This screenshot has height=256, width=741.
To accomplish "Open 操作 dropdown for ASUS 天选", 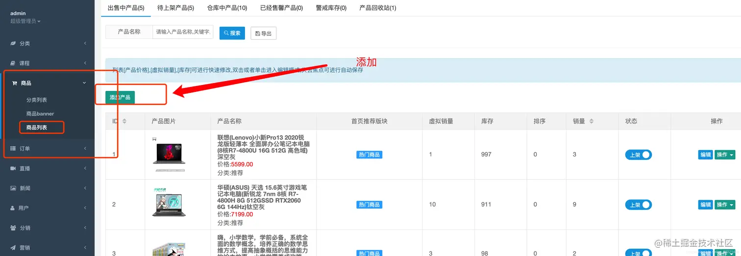I will [x=725, y=205].
